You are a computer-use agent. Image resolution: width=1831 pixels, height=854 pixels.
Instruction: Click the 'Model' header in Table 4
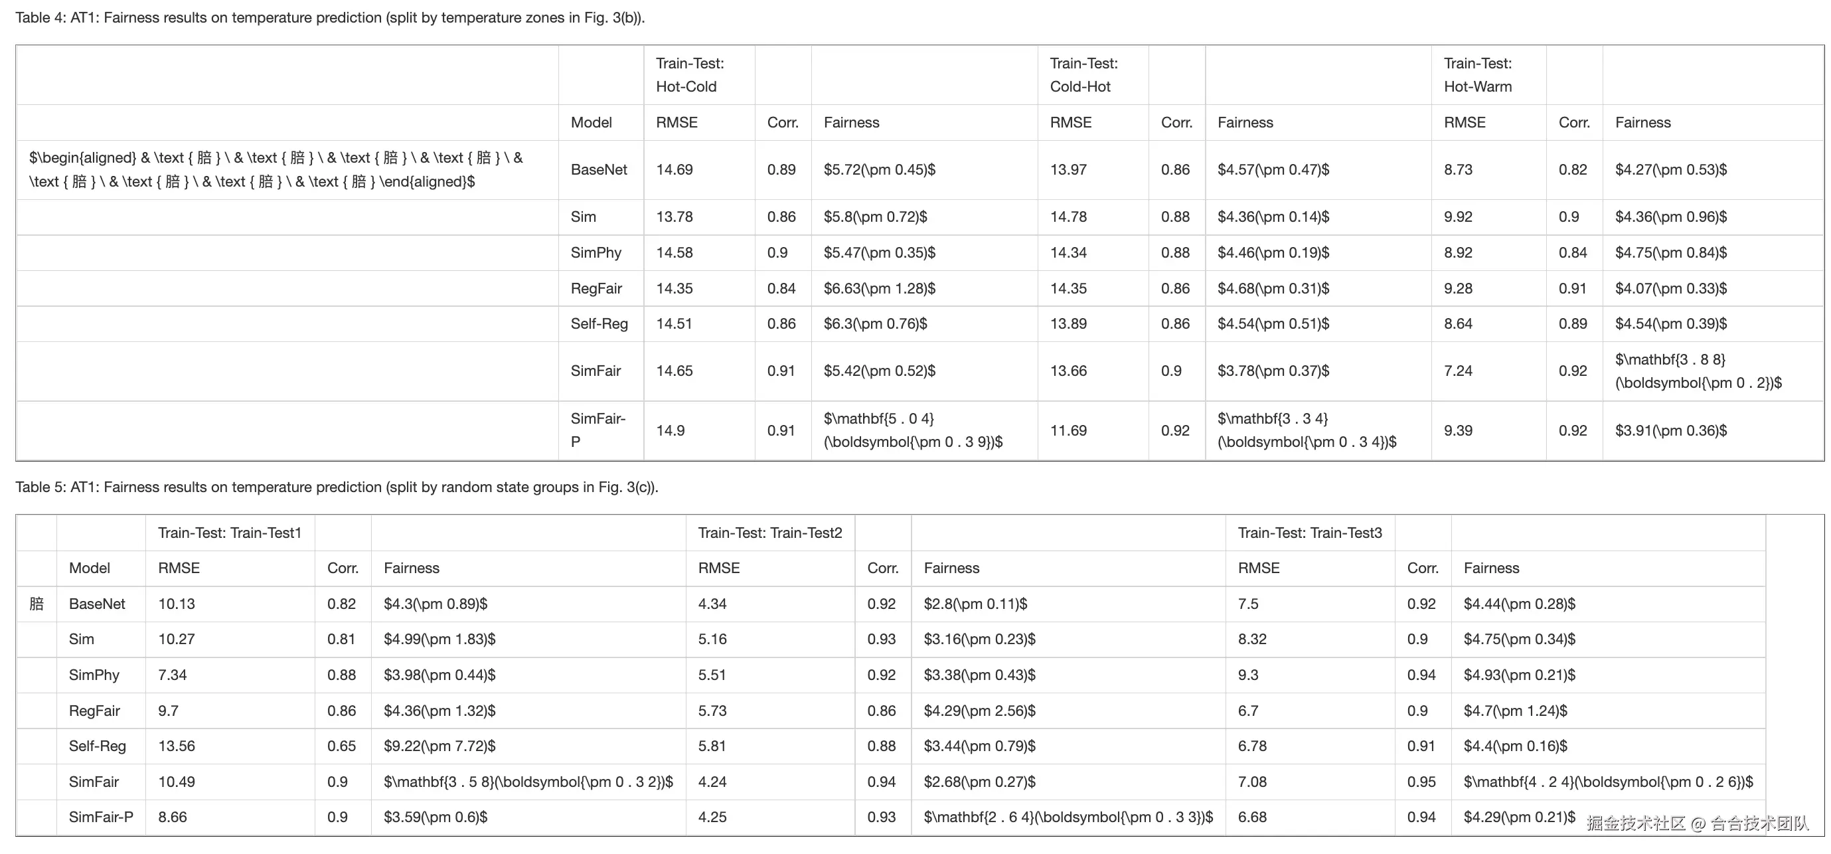click(591, 122)
